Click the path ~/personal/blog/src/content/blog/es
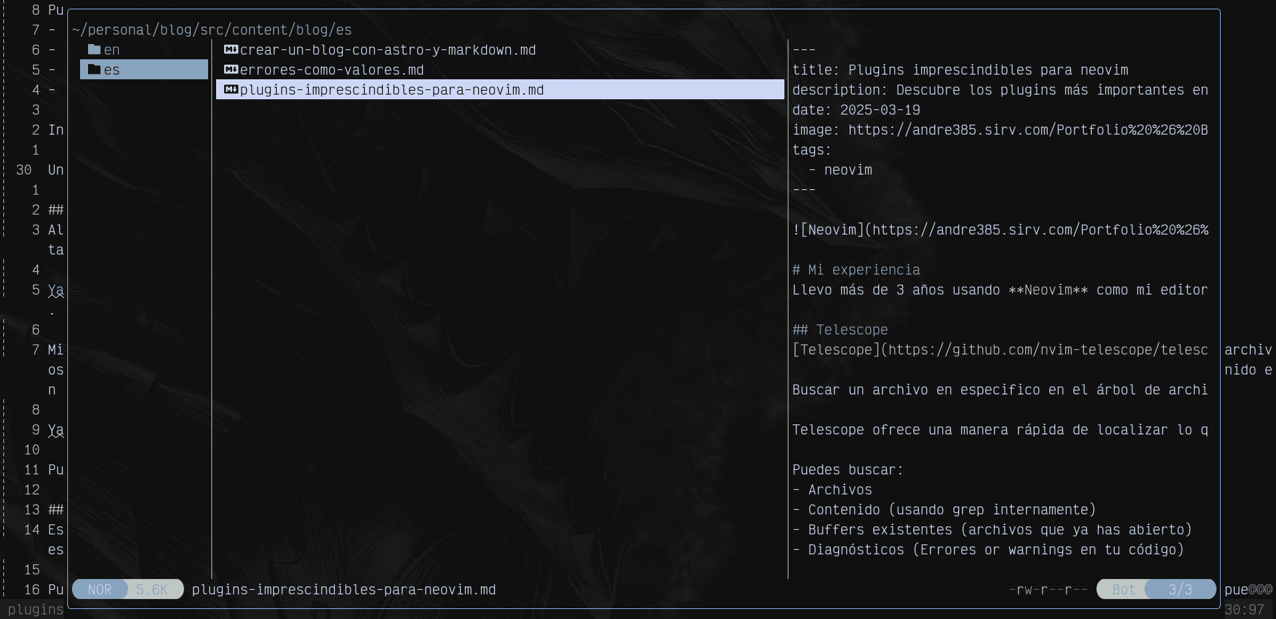Screen dimensions: 1276x619 212,30
